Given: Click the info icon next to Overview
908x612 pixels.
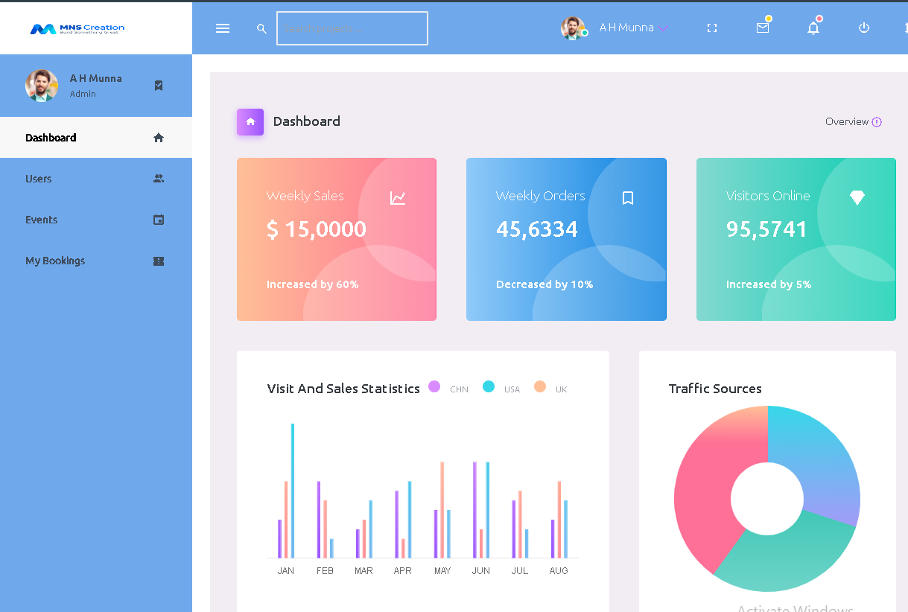Looking at the screenshot, I should (877, 122).
